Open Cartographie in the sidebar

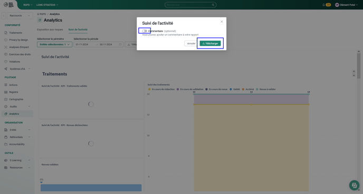[x=16, y=100]
